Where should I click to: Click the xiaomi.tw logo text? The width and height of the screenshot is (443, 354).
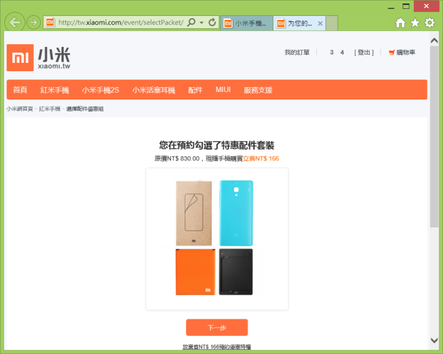[x=54, y=66]
